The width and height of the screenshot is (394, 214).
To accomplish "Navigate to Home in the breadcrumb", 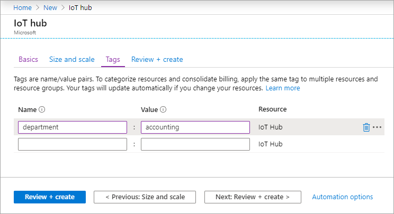I will pos(22,8).
